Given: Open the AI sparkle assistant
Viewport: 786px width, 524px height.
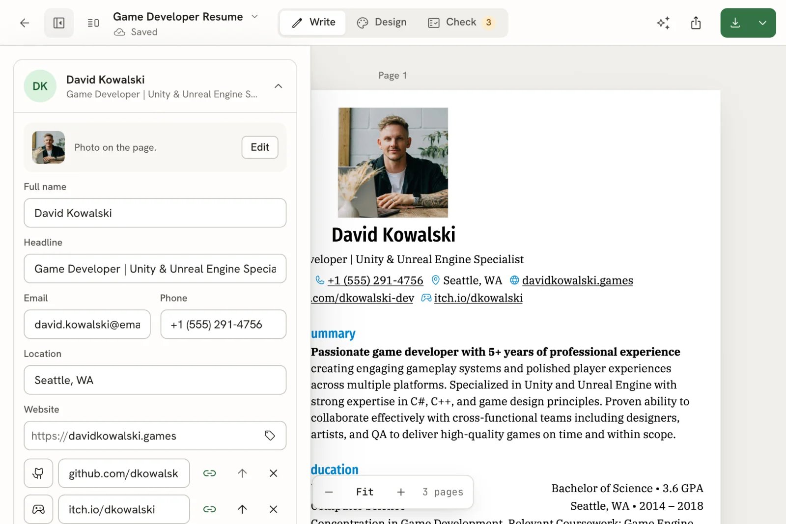Looking at the screenshot, I should tap(663, 23).
